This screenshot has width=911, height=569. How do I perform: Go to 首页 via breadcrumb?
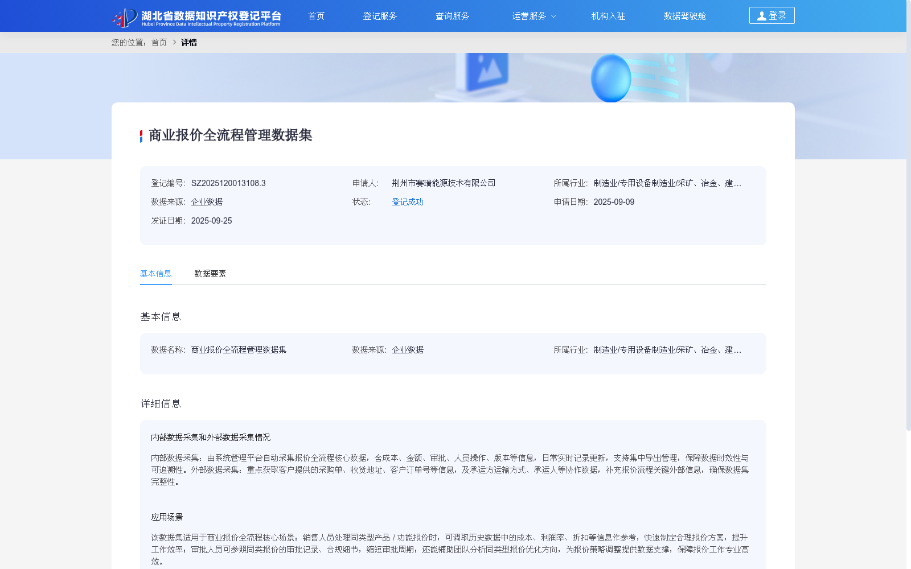[x=159, y=42]
